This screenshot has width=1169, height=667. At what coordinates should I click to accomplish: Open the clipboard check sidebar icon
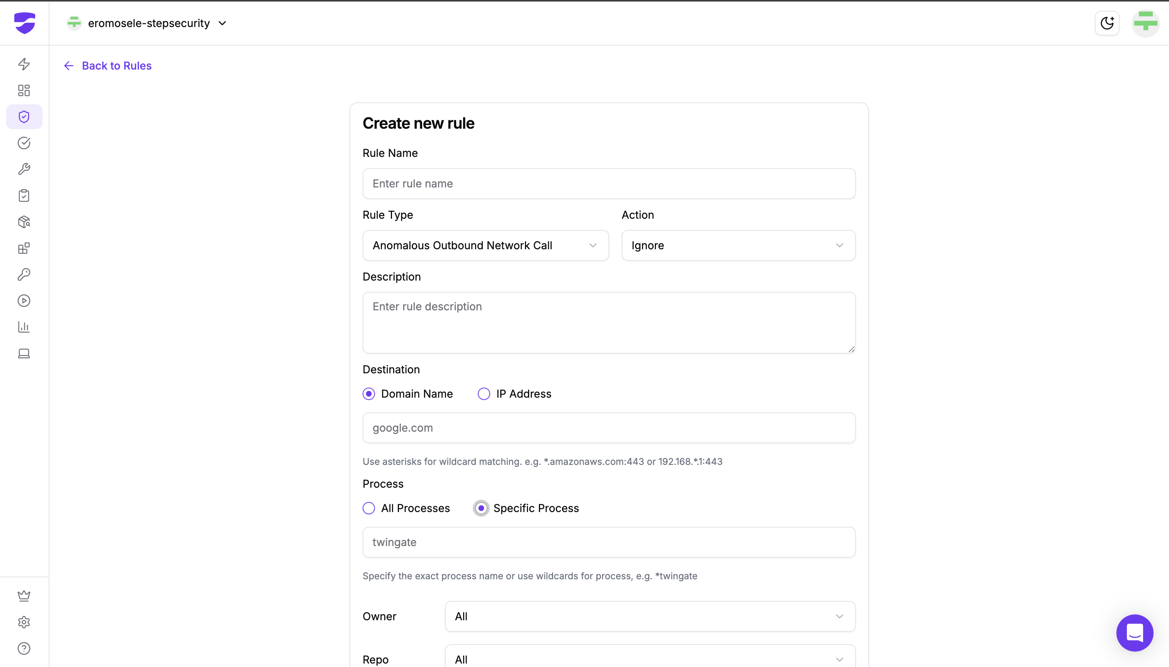[x=24, y=196]
